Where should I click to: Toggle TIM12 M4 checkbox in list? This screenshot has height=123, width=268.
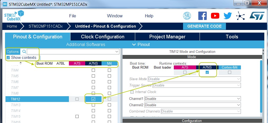pyautogui.click(x=109, y=99)
